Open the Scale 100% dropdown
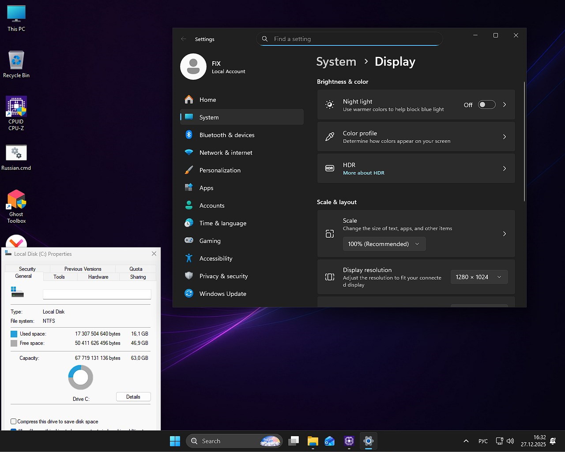 pos(384,244)
